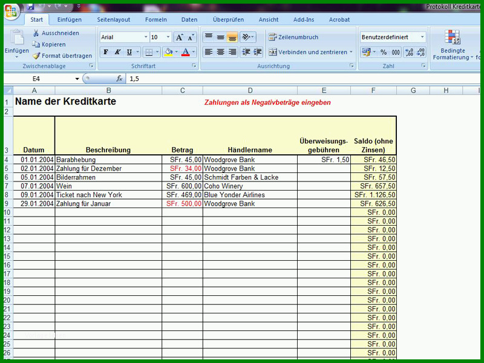The height and width of the screenshot is (363, 484).
Task: Apply 000 thousands separator format
Action: (x=396, y=52)
